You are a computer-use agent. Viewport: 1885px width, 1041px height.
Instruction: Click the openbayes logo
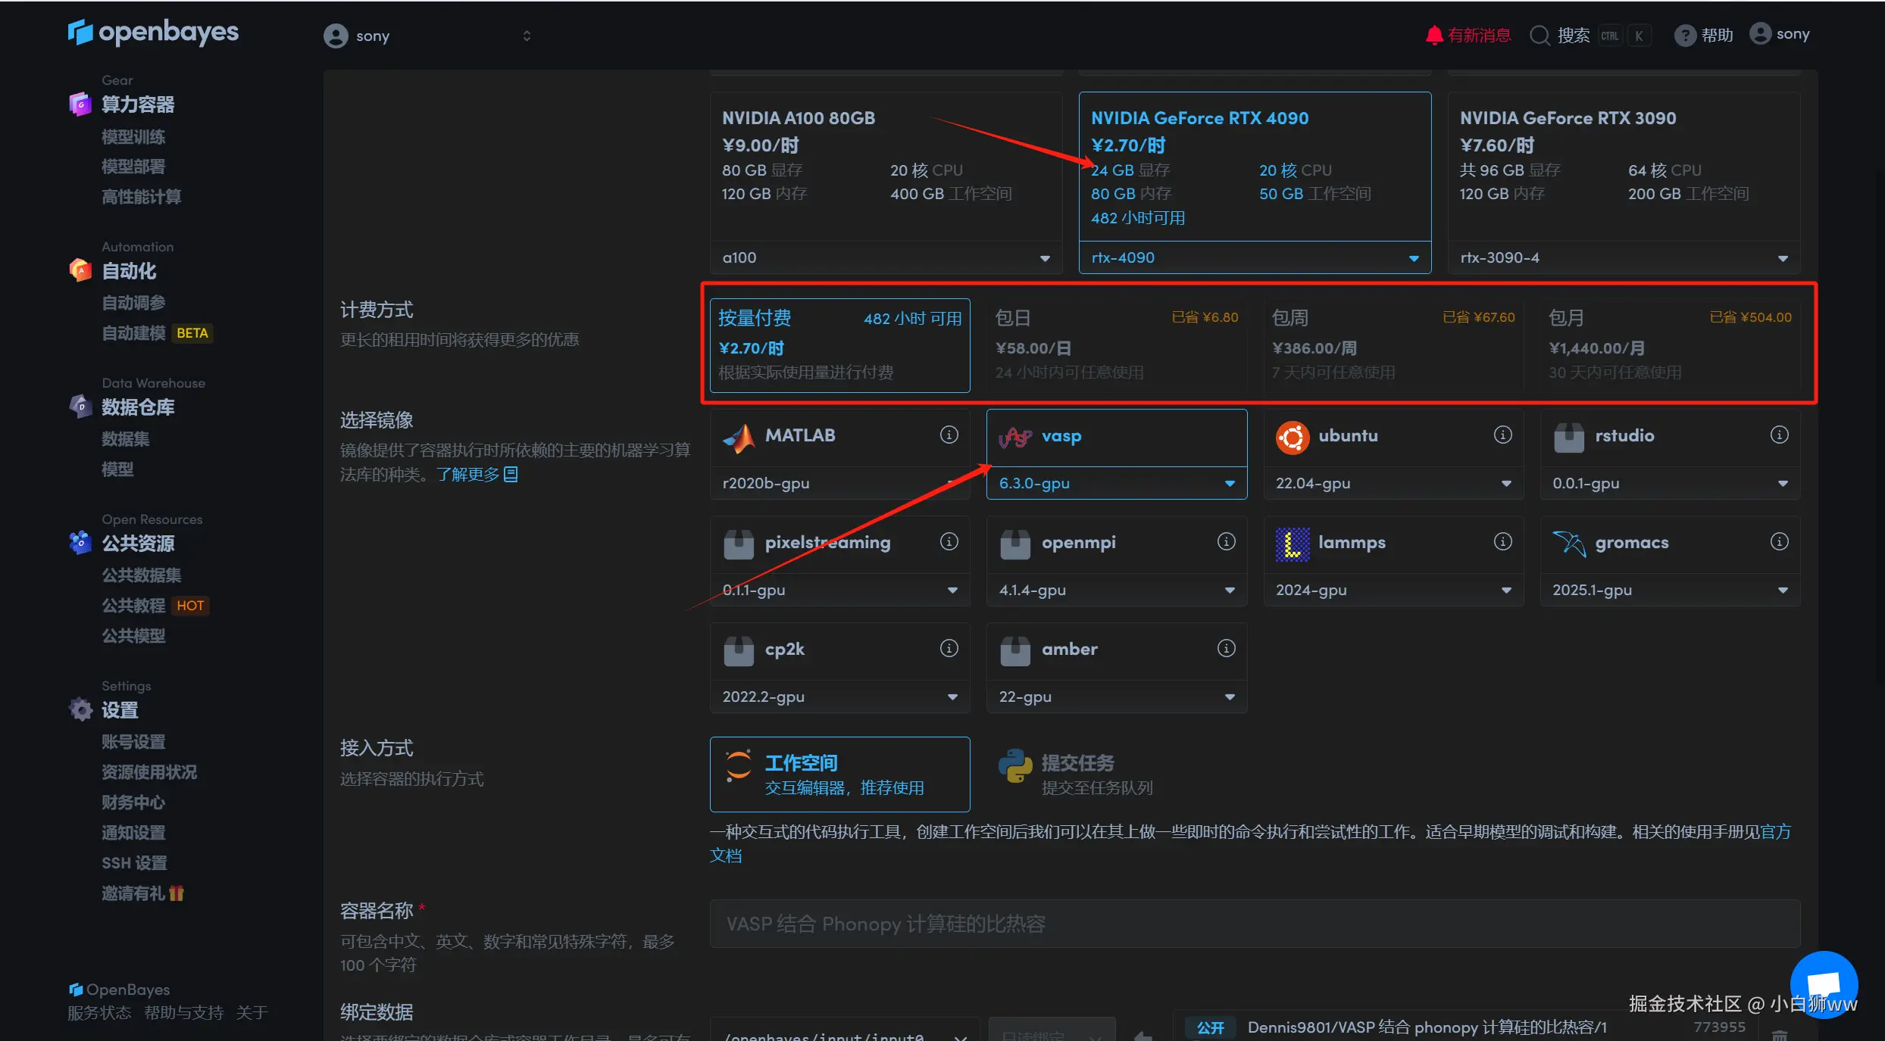point(153,33)
